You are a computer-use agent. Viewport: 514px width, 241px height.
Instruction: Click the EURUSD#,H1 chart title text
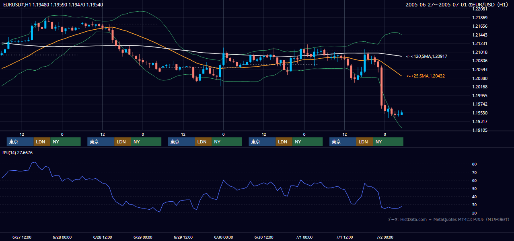pos(53,4)
